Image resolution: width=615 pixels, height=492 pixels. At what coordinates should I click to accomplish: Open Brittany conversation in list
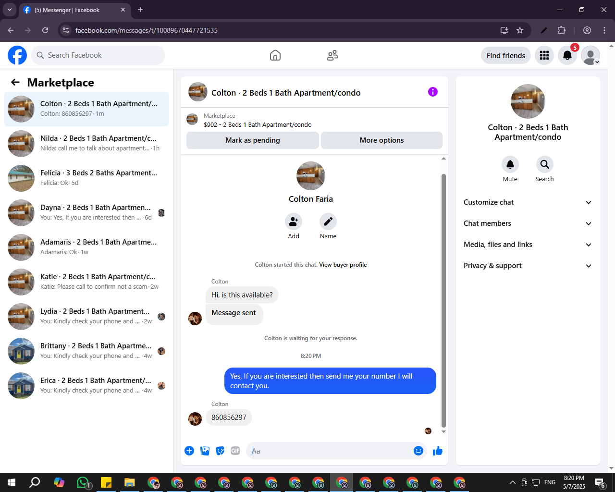coord(86,351)
